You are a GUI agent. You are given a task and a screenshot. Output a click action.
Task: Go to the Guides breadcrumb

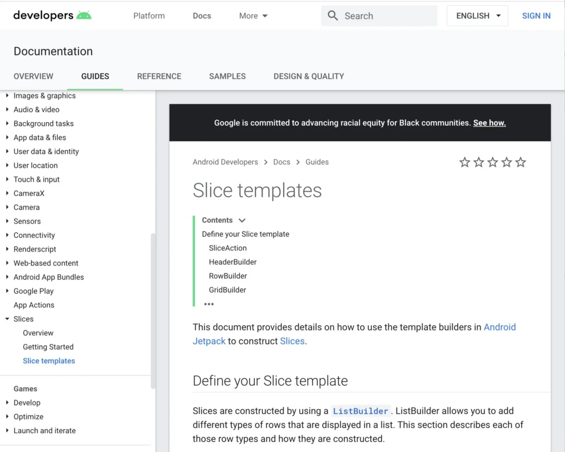coord(317,162)
